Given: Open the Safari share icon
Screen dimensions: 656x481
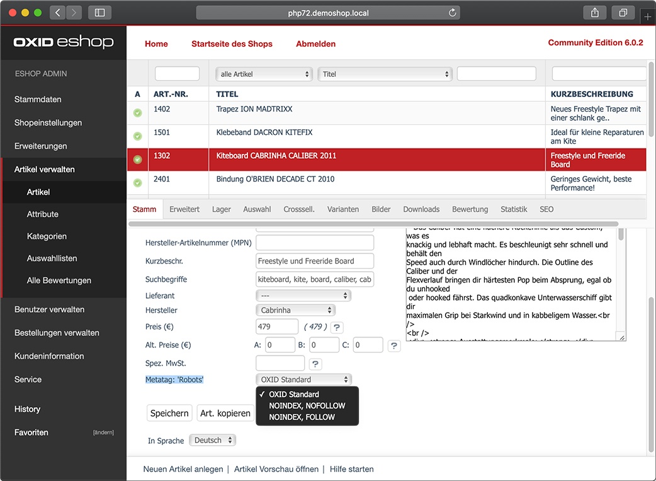Looking at the screenshot, I should coord(594,13).
